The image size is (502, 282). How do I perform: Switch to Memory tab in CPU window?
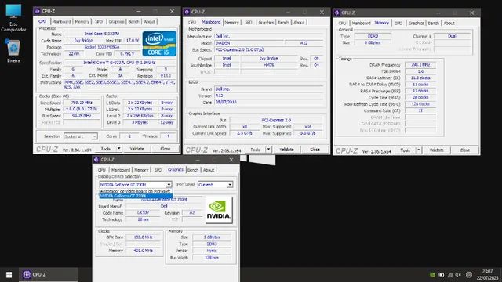pyautogui.click(x=82, y=22)
